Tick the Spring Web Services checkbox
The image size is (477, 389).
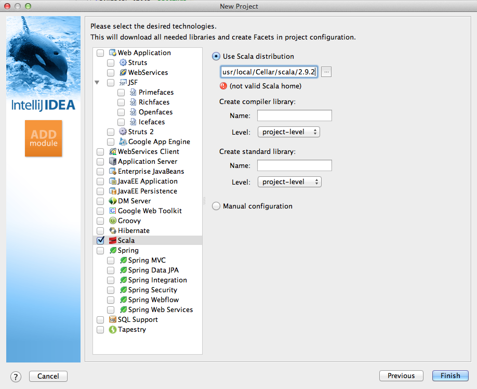tap(111, 310)
